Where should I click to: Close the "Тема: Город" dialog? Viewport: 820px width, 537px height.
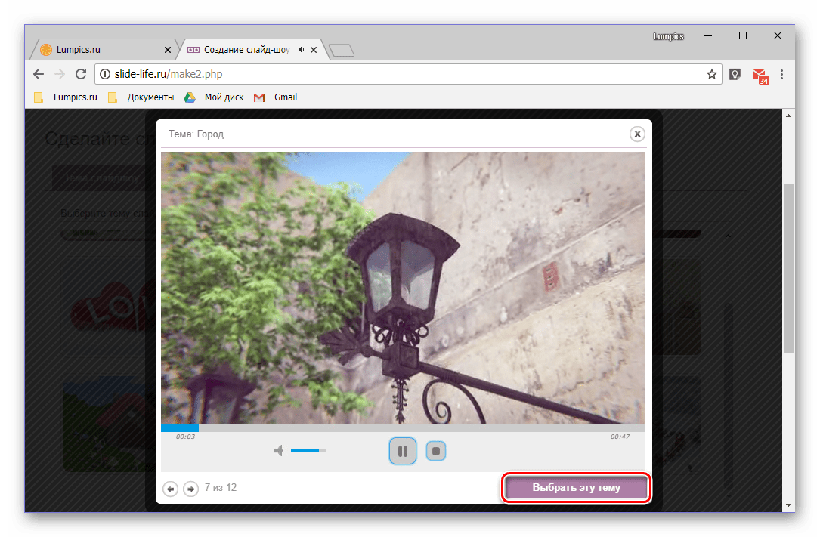point(637,134)
